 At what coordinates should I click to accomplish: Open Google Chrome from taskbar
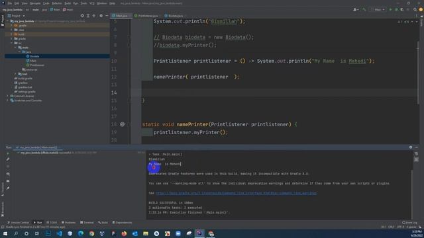point(91,233)
